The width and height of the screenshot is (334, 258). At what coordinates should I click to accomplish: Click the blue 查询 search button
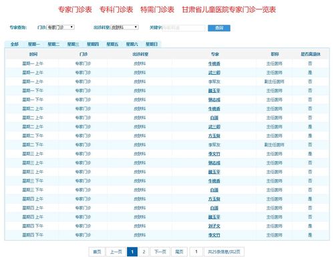[219, 28]
